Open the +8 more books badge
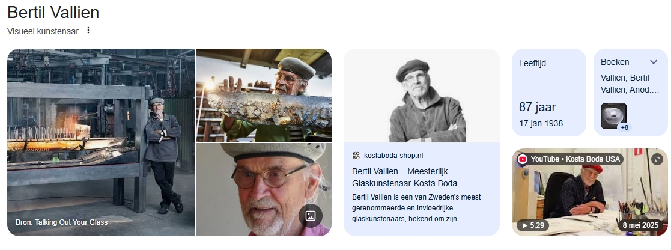The image size is (671, 250). pyautogui.click(x=624, y=127)
